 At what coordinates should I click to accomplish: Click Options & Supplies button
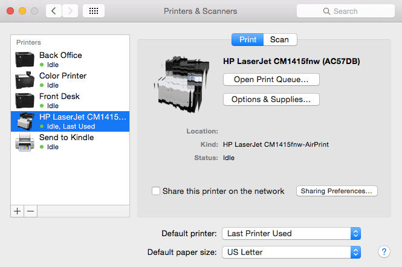pyautogui.click(x=271, y=100)
